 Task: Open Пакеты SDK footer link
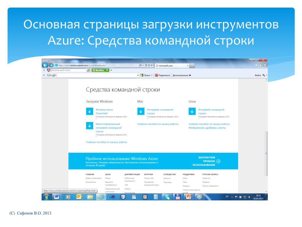(x=149, y=178)
